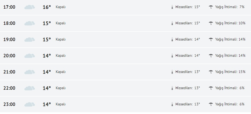
Task: Click Hissedilen 13° in the 22:00 row
Action: pyautogui.click(x=188, y=88)
